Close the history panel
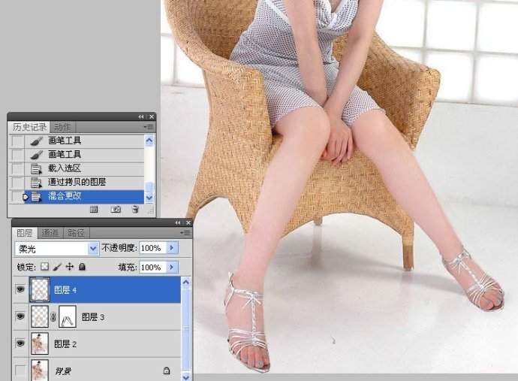The height and width of the screenshot is (381, 518). coord(152,116)
